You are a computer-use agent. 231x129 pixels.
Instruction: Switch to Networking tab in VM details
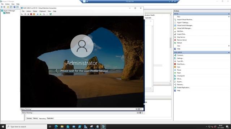pos(42,119)
